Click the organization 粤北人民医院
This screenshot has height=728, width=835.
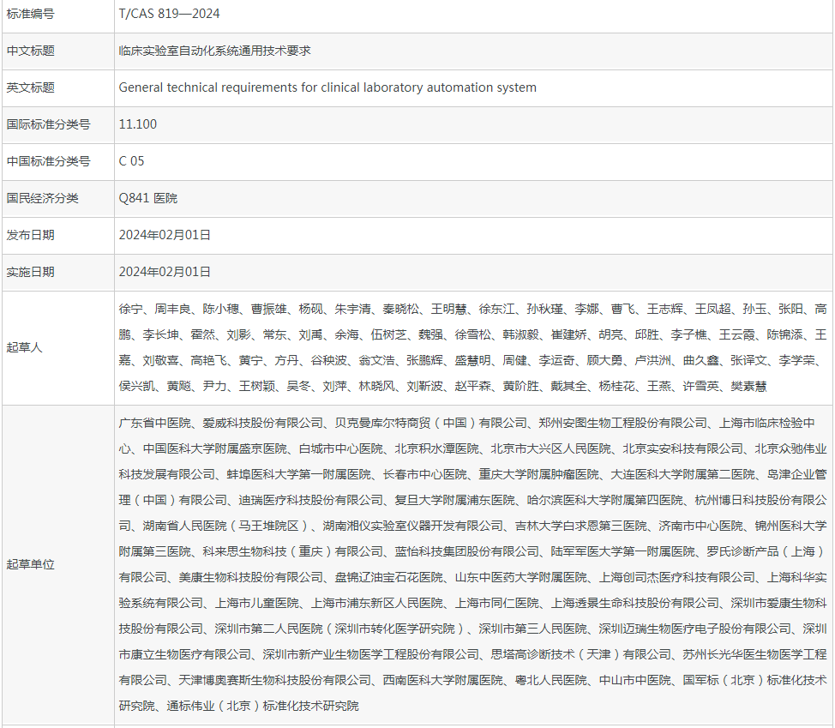point(550,681)
